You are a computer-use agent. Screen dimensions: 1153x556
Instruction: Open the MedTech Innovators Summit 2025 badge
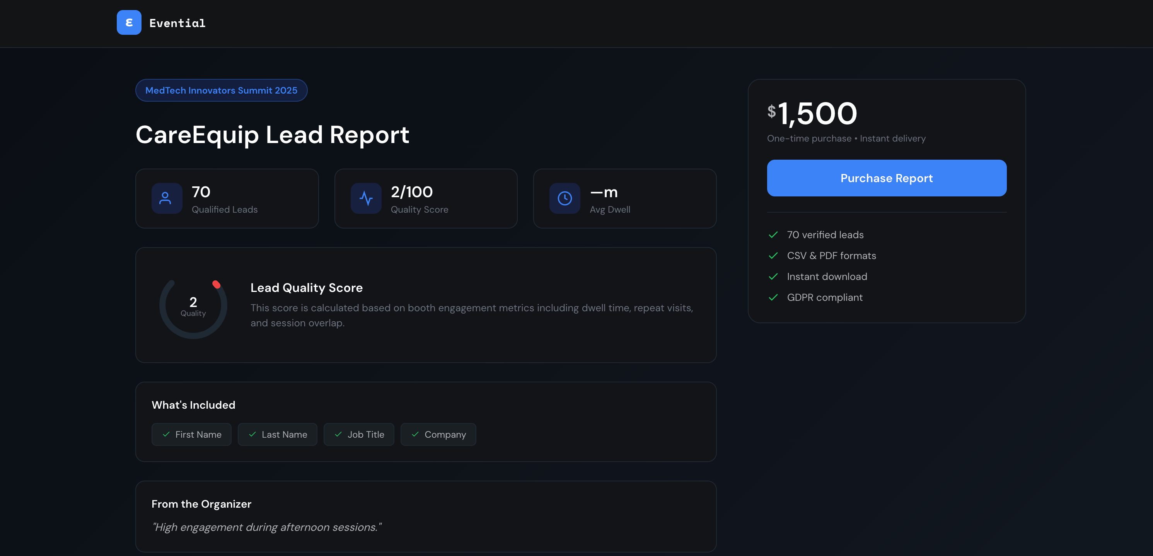click(x=221, y=90)
